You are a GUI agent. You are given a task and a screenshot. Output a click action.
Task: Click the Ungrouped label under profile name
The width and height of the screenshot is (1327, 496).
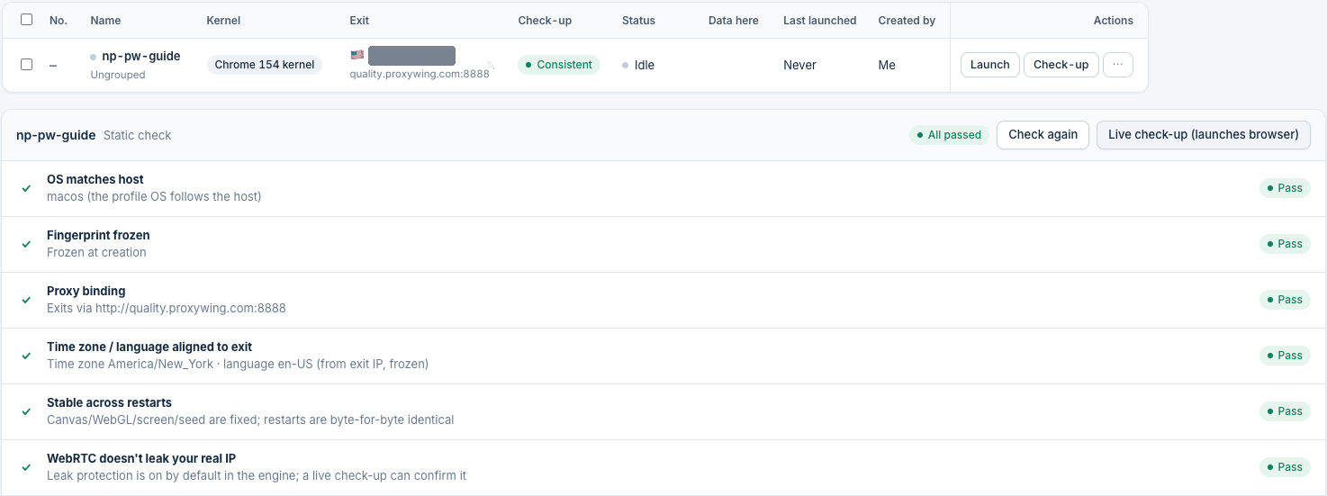(x=118, y=75)
